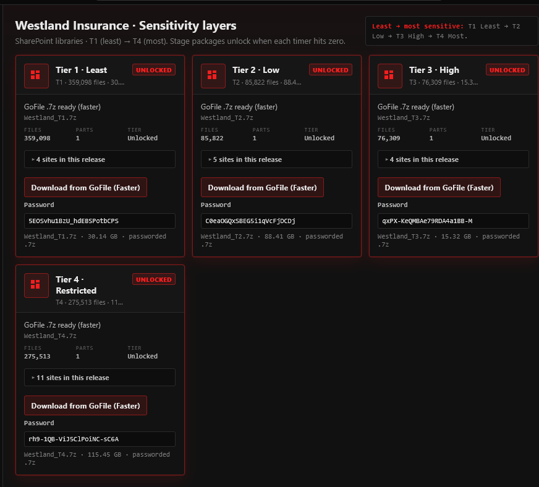The height and width of the screenshot is (487, 539).
Task: Click the "T1 · 359,098 files" subtitle
Action: click(x=90, y=82)
